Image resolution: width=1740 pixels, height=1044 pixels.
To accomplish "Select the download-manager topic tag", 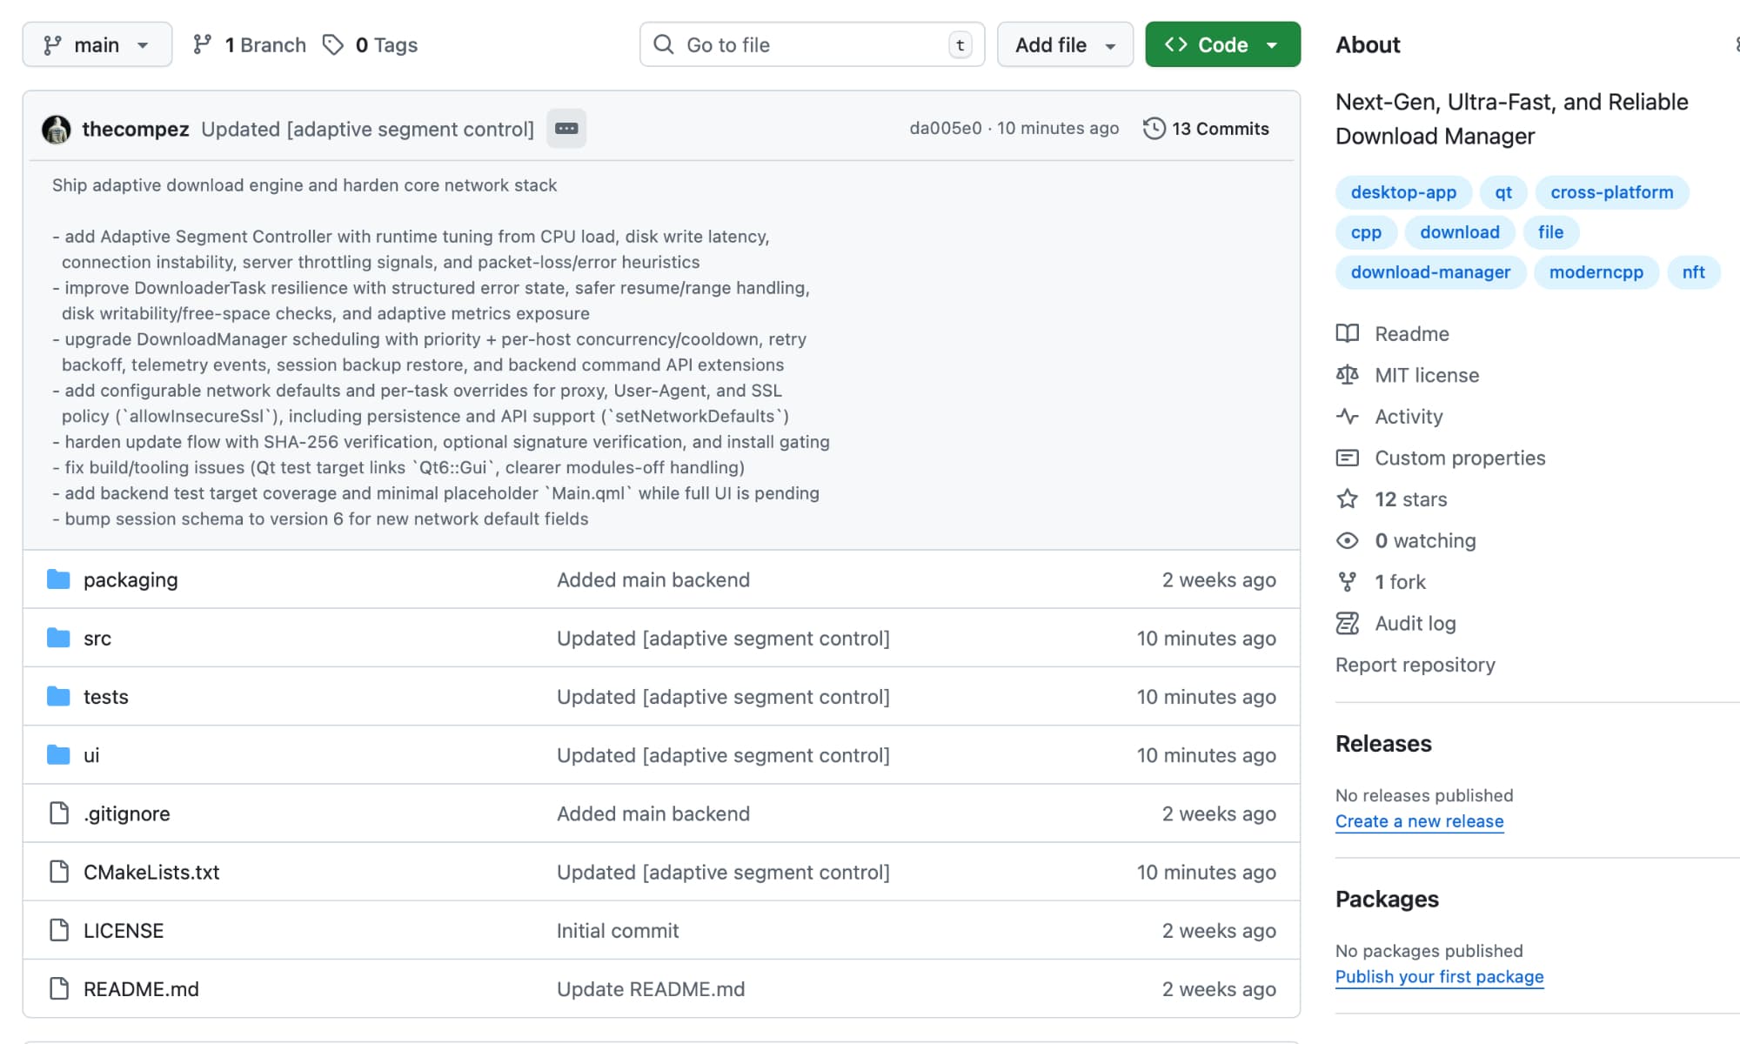I will [x=1430, y=272].
